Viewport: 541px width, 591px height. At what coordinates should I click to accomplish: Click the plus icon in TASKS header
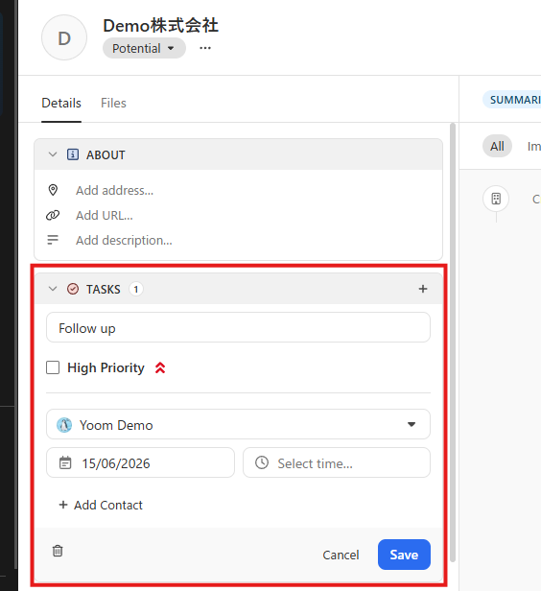423,289
